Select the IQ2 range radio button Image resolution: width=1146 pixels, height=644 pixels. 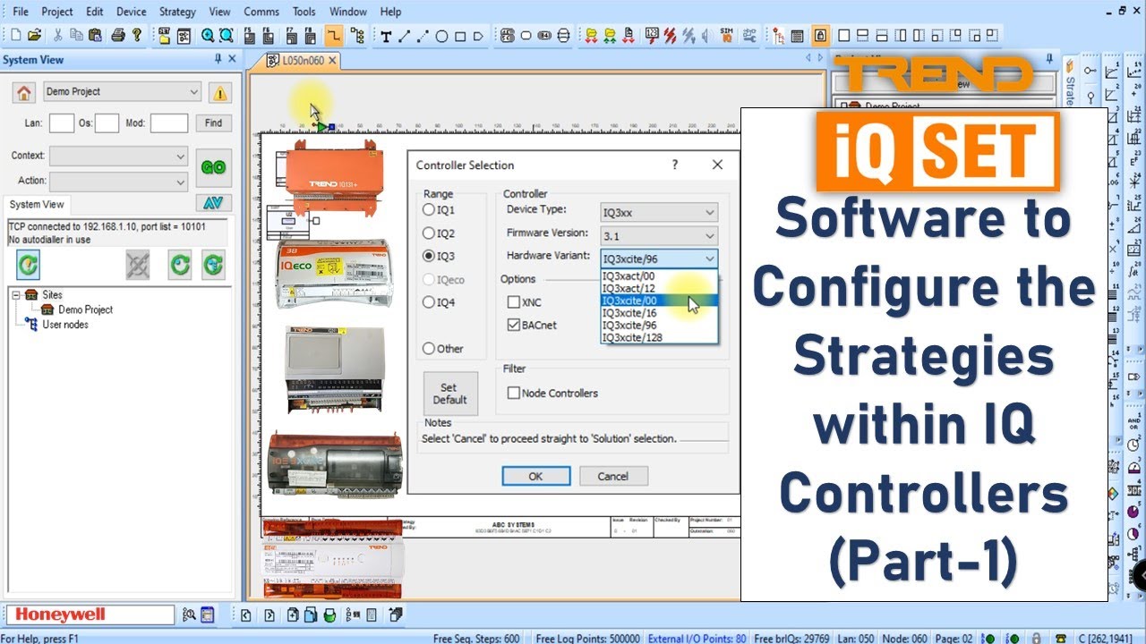point(429,233)
